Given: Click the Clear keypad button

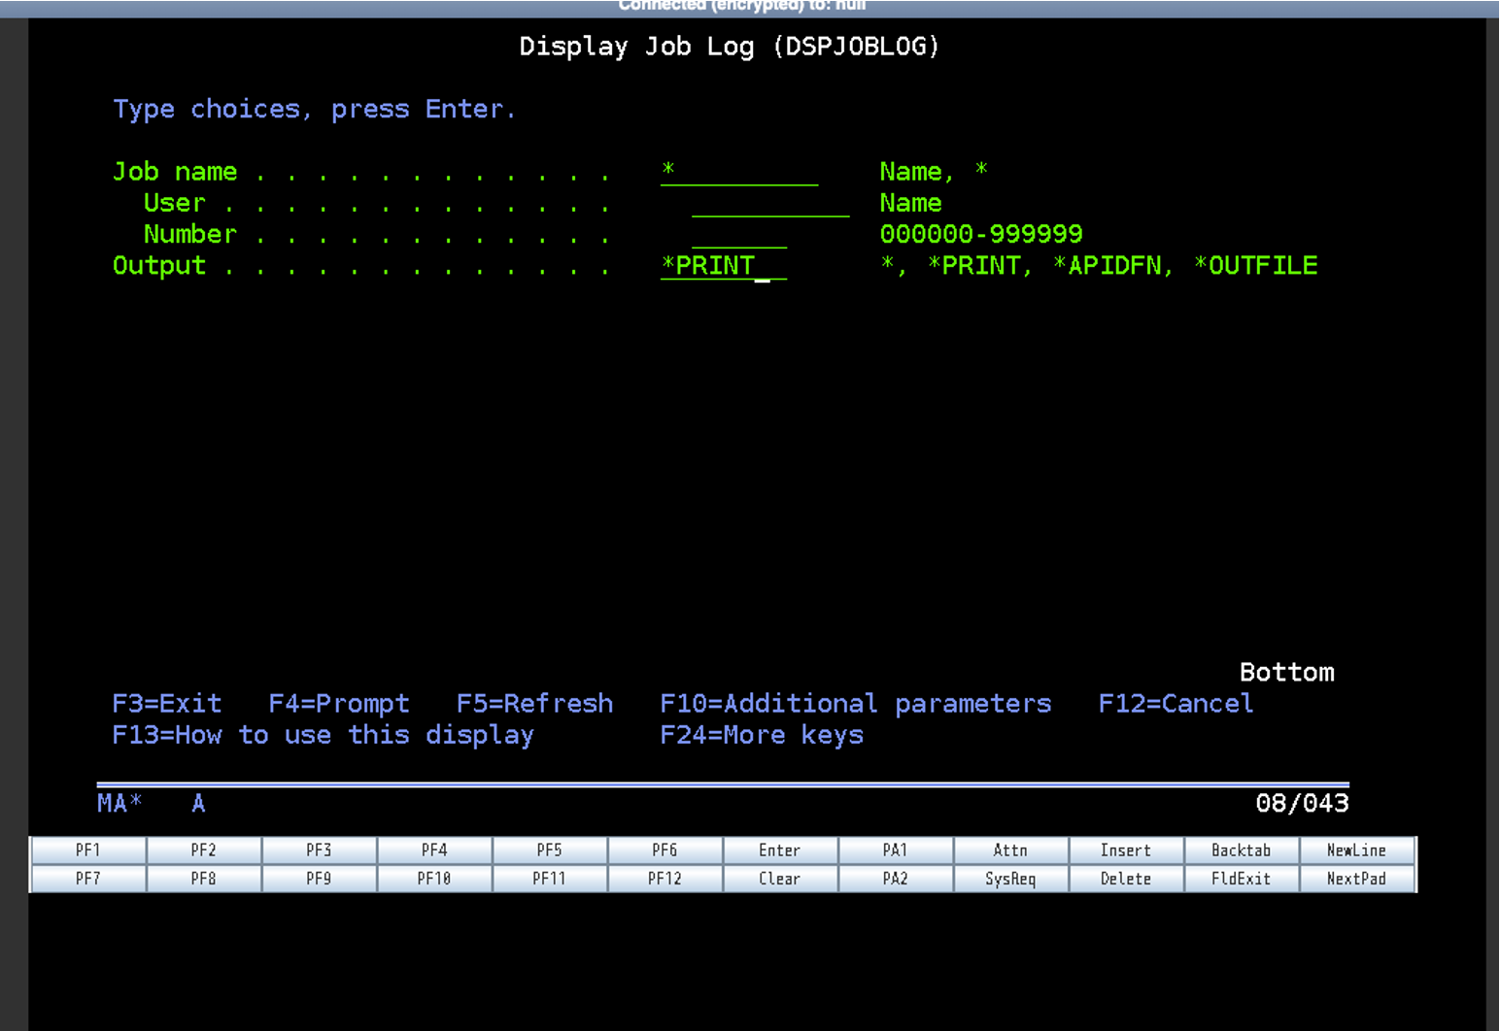Looking at the screenshot, I should (780, 879).
